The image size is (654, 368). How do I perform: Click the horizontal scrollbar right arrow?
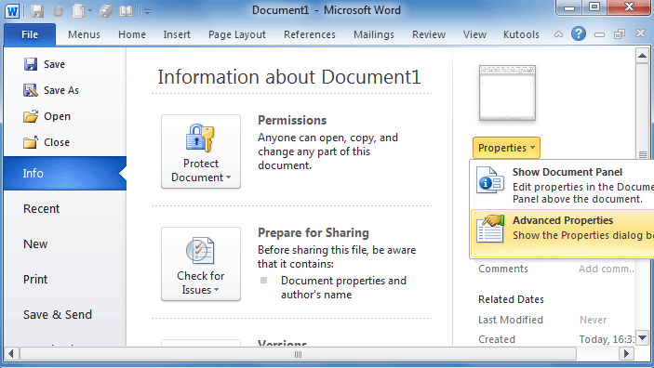pos(626,354)
